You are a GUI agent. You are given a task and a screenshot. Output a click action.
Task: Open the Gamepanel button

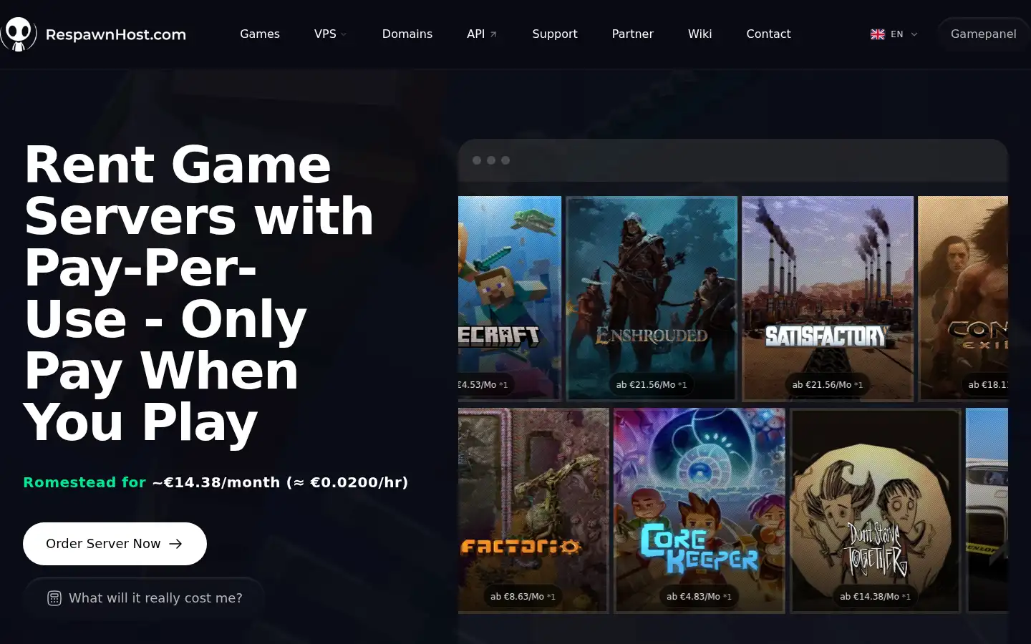[983, 34]
